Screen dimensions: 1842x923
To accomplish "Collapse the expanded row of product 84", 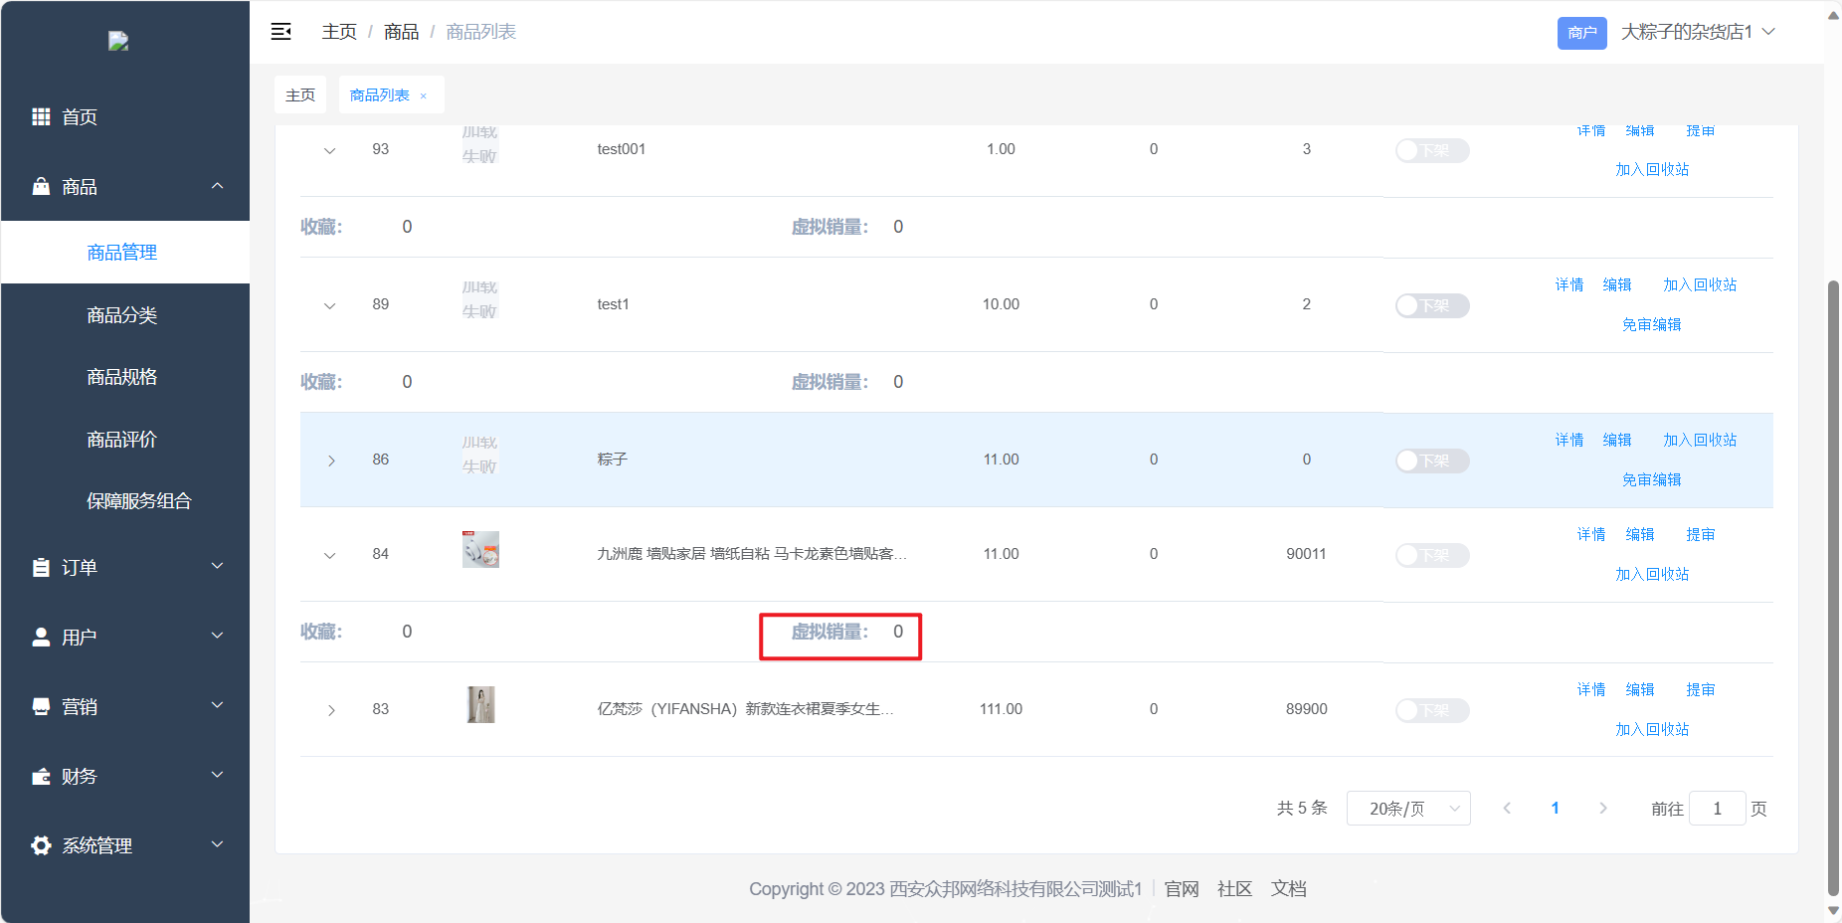I will coord(330,555).
